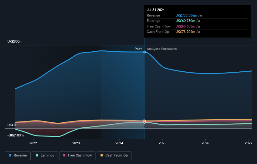Click the UK£800m y-axis label
257x164 pixels.
pos(15,41)
